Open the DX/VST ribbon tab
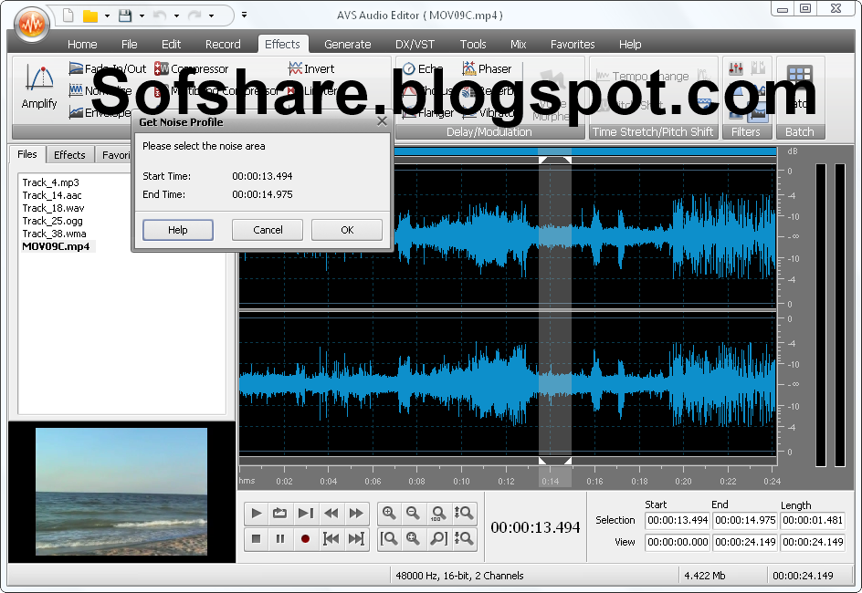Image resolution: width=862 pixels, height=593 pixels. click(x=415, y=44)
